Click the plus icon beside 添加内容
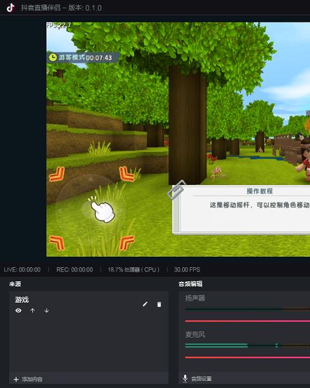The height and width of the screenshot is (388, 310). point(16,380)
